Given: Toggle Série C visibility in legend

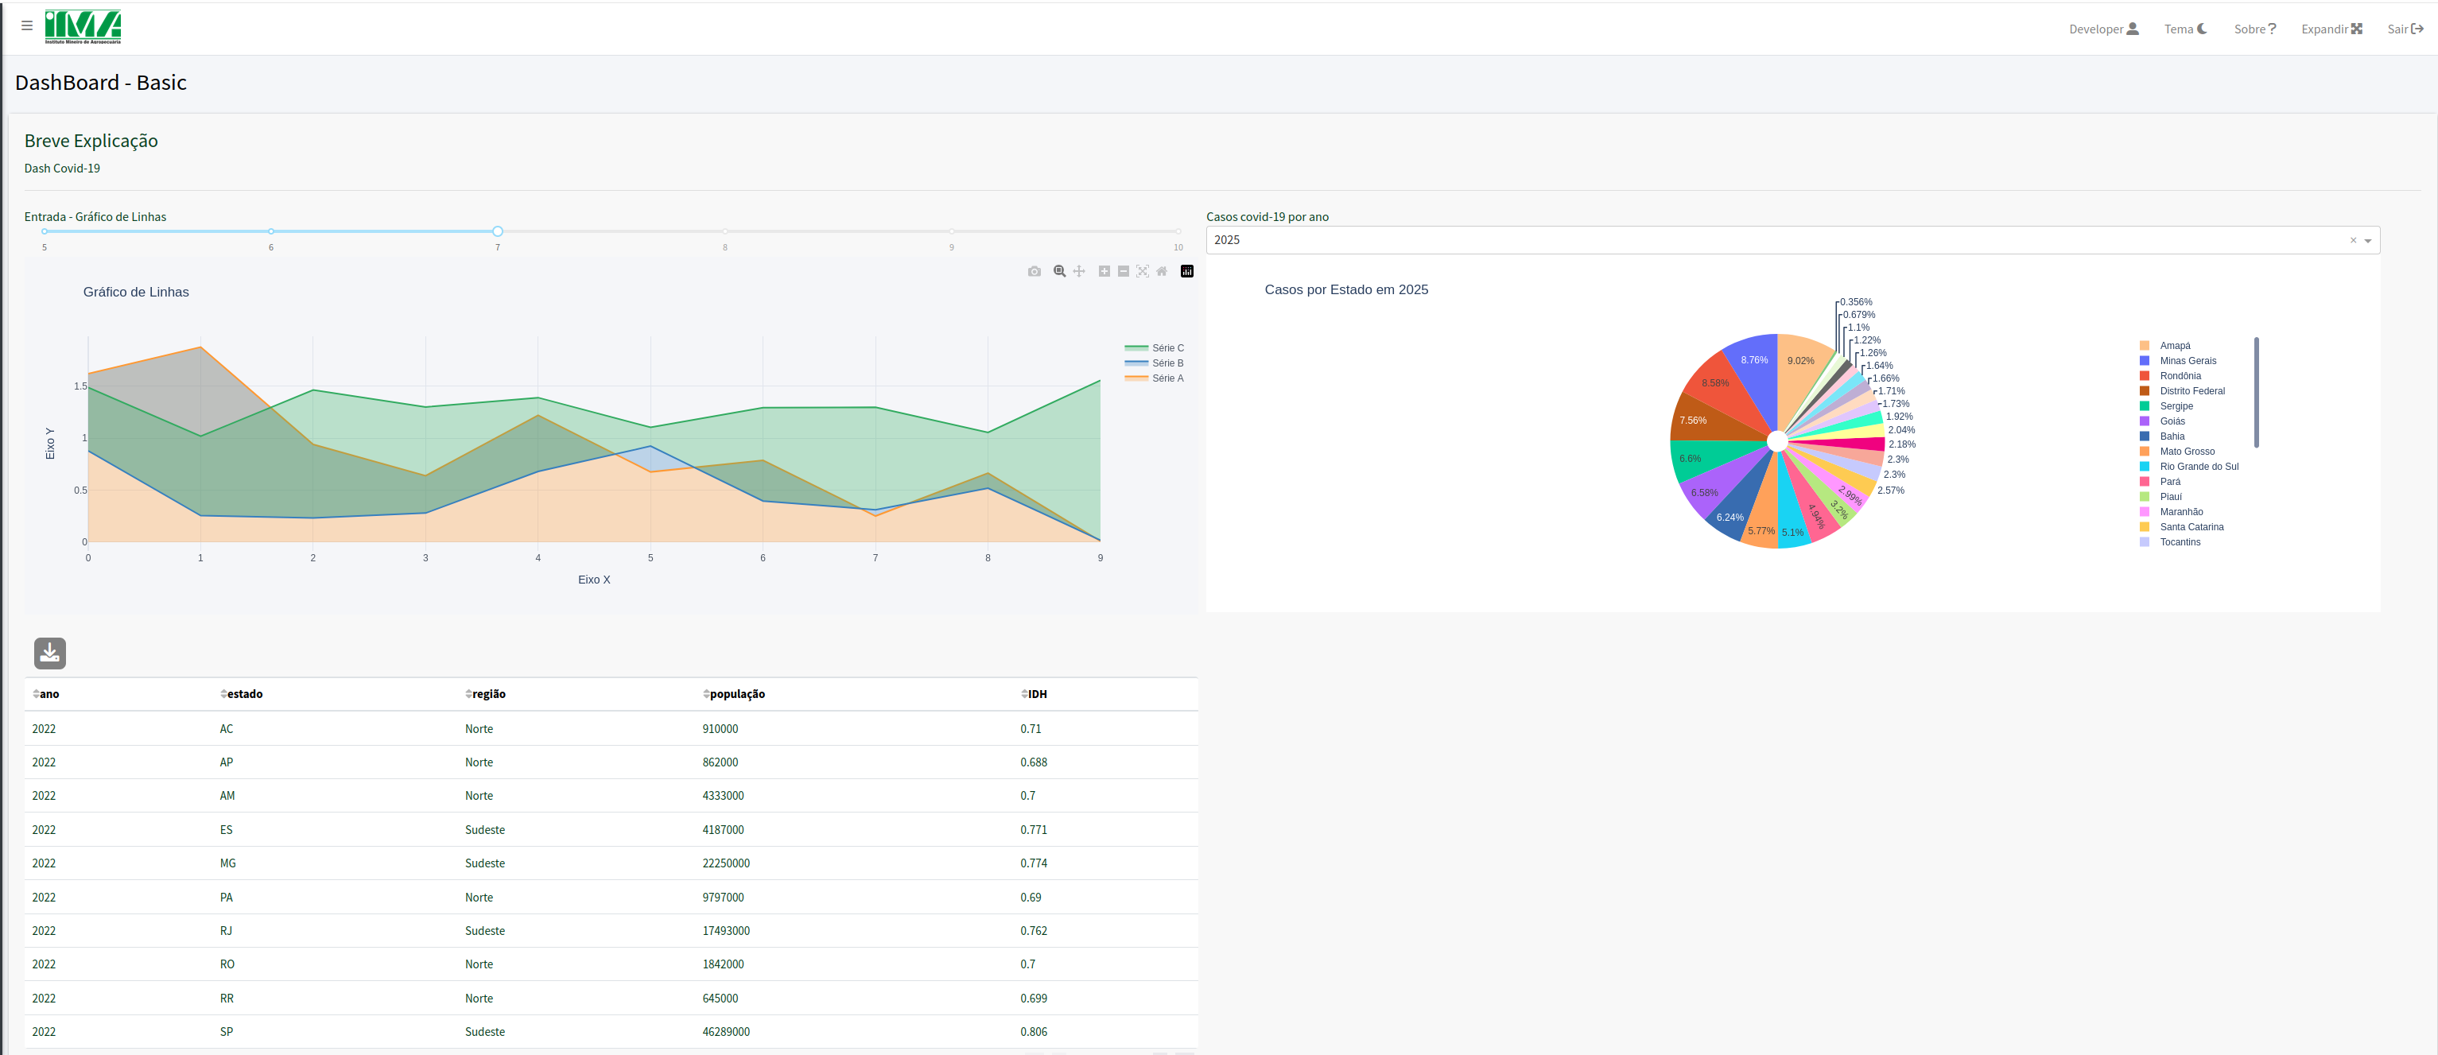Looking at the screenshot, I should (1167, 348).
